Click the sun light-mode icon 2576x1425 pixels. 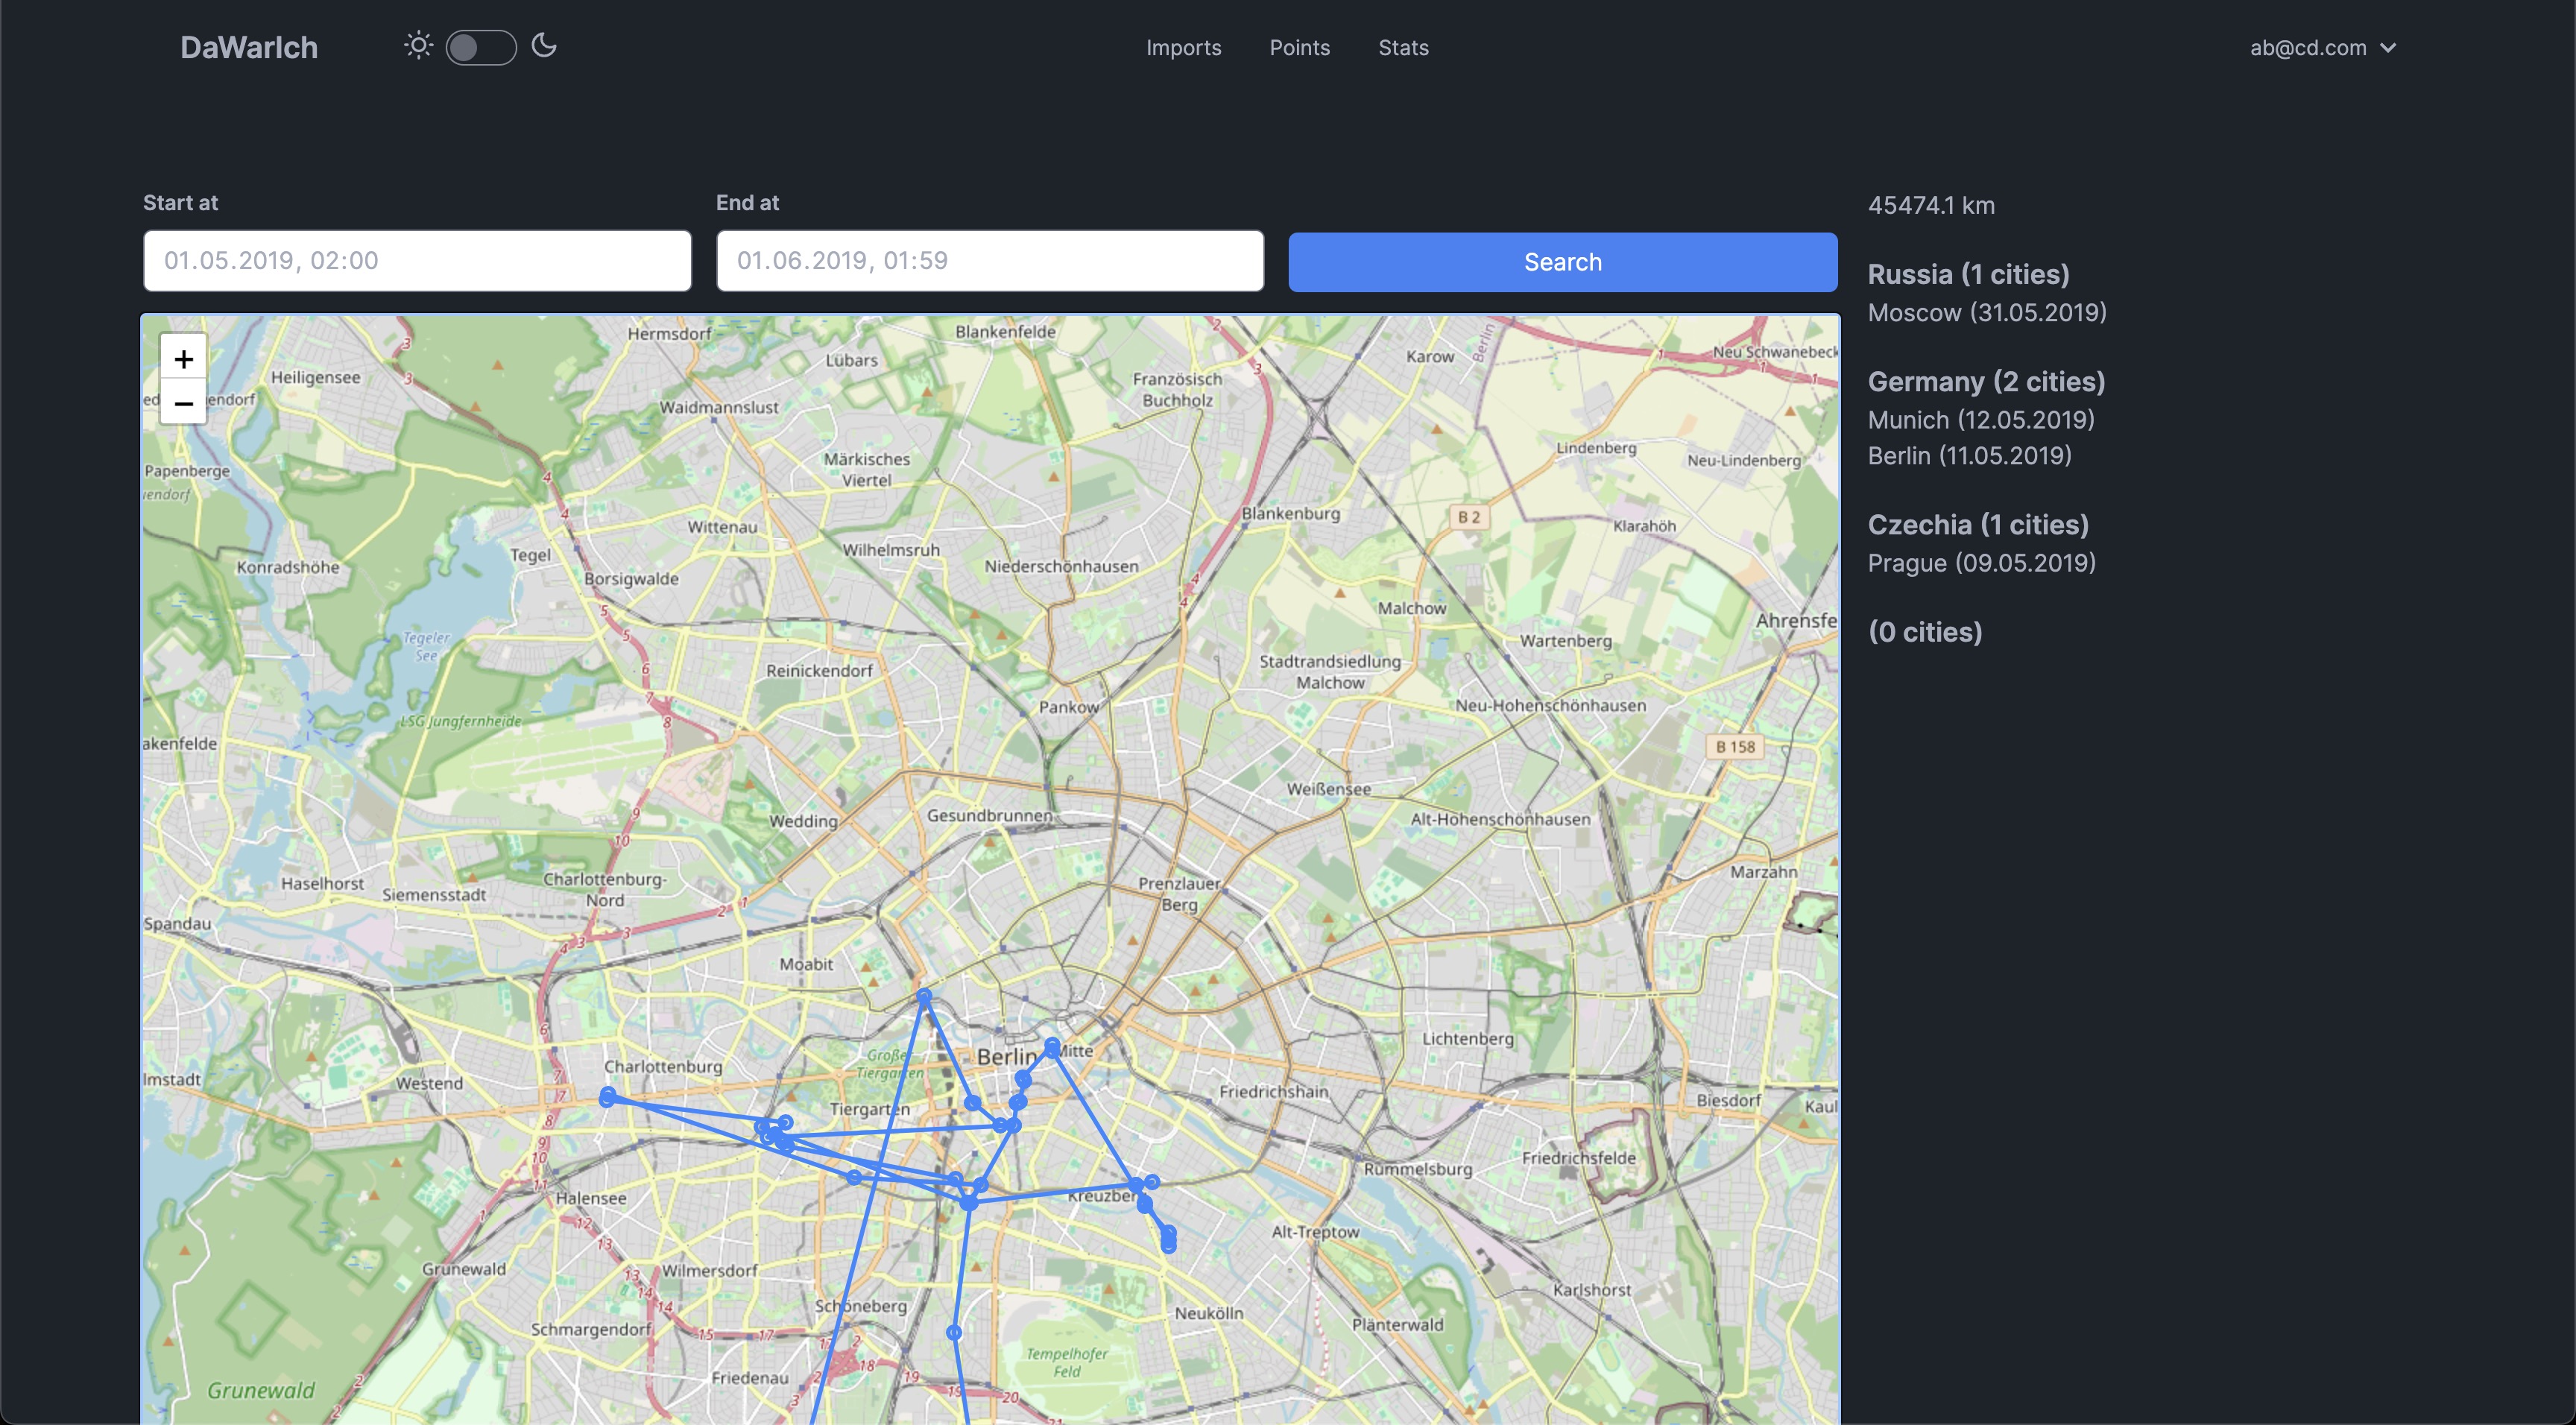(418, 46)
